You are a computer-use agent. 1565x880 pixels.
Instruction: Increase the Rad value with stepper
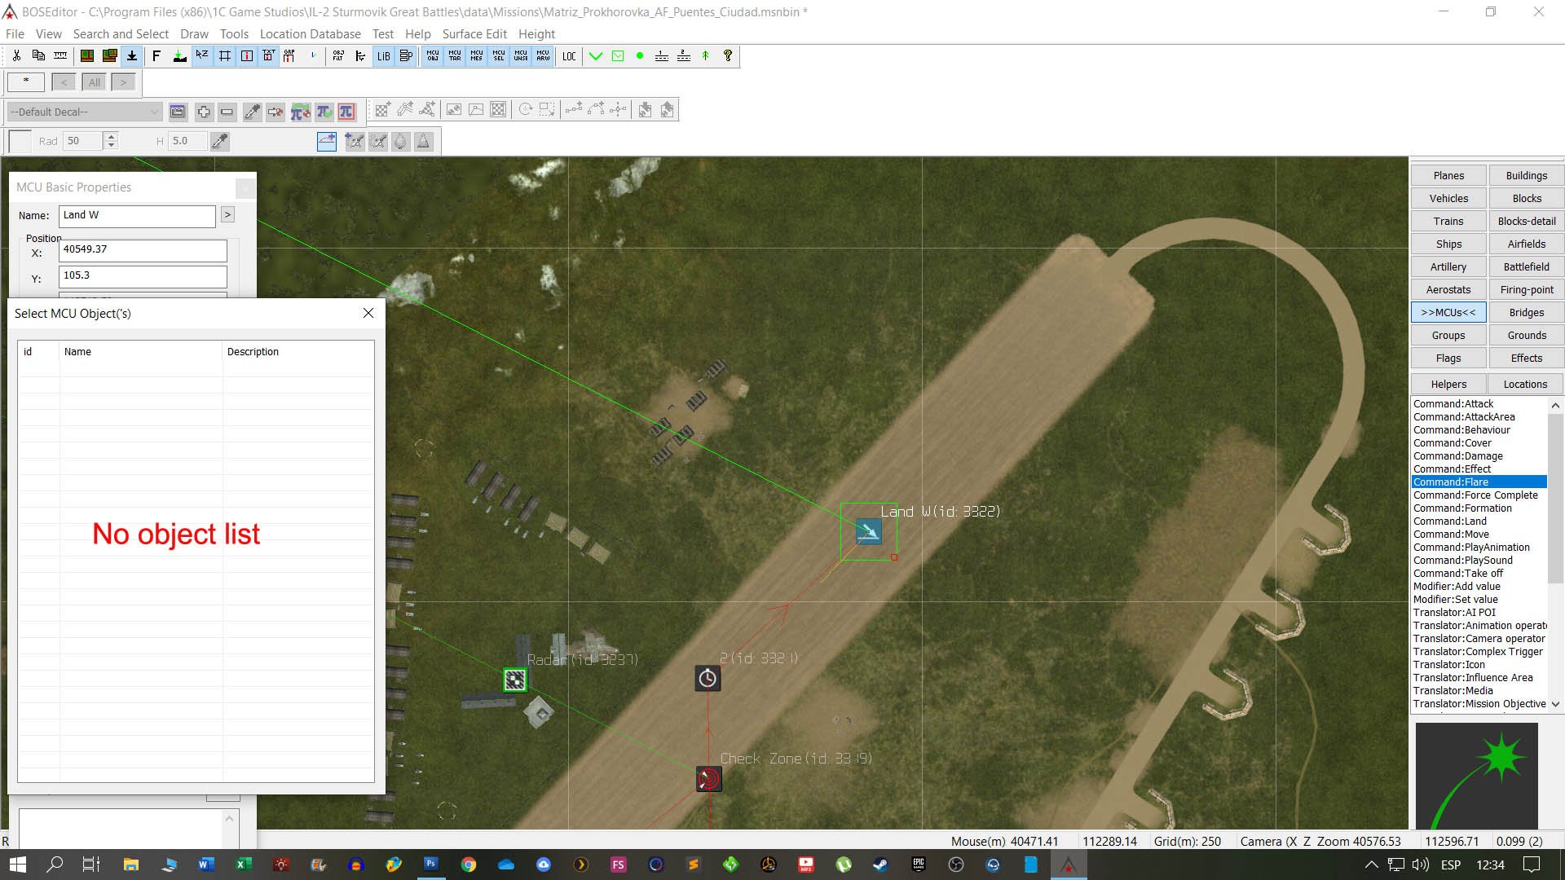[112, 136]
